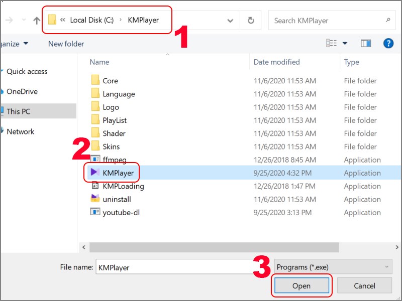Click the Search KMPlayer field
Image resolution: width=402 pixels, height=301 pixels.
point(332,21)
